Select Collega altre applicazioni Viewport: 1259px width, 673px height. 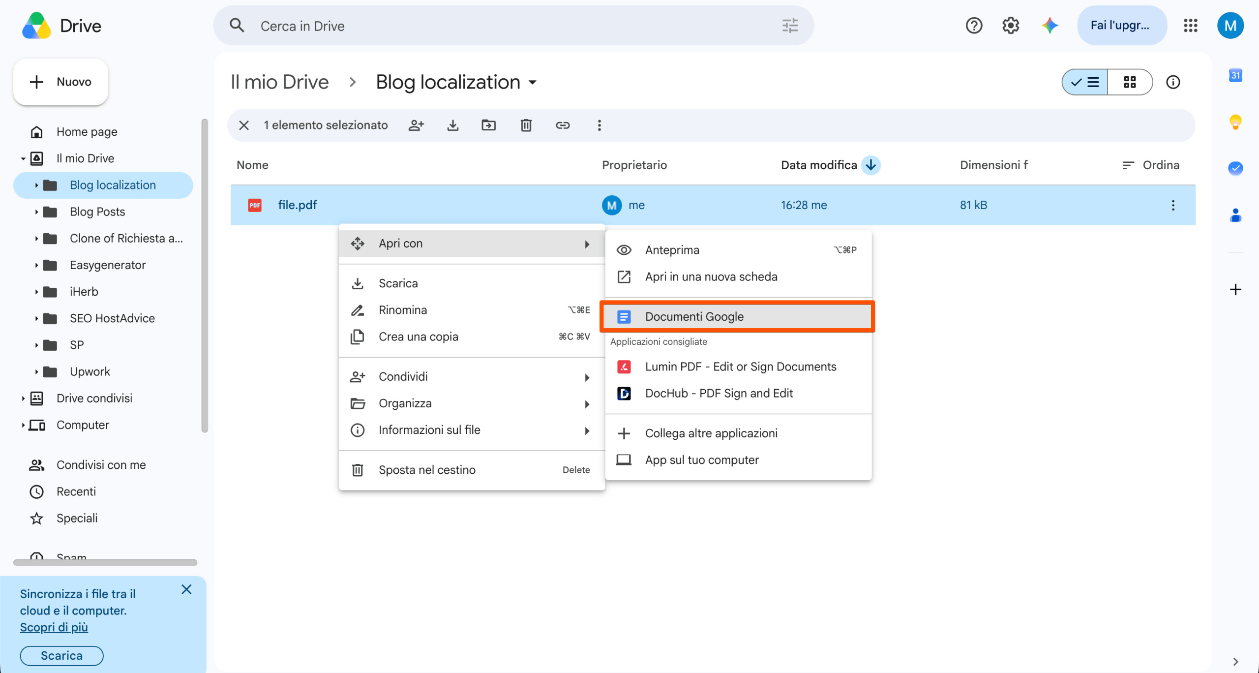pos(738,433)
